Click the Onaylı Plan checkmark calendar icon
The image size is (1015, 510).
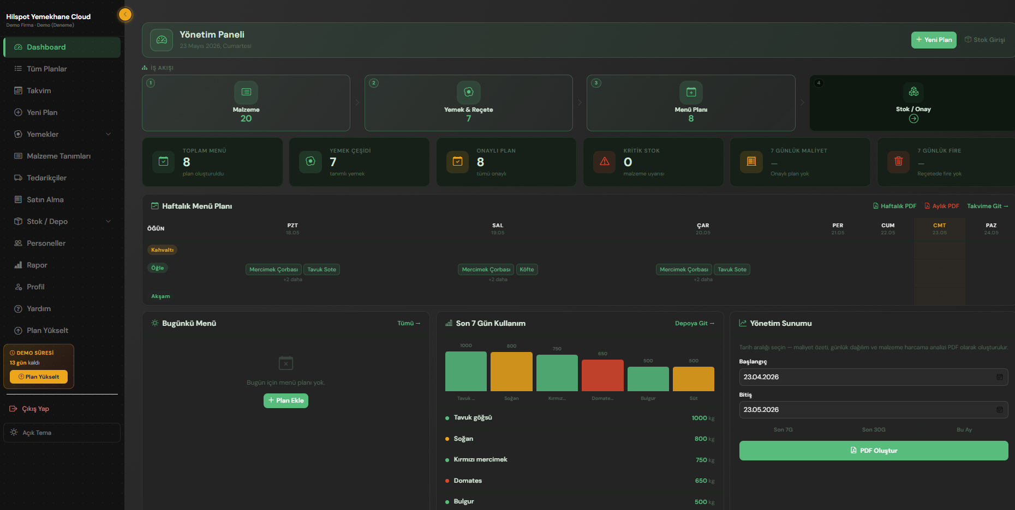tap(457, 162)
